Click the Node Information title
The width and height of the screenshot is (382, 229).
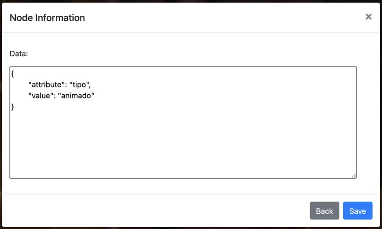point(47,18)
